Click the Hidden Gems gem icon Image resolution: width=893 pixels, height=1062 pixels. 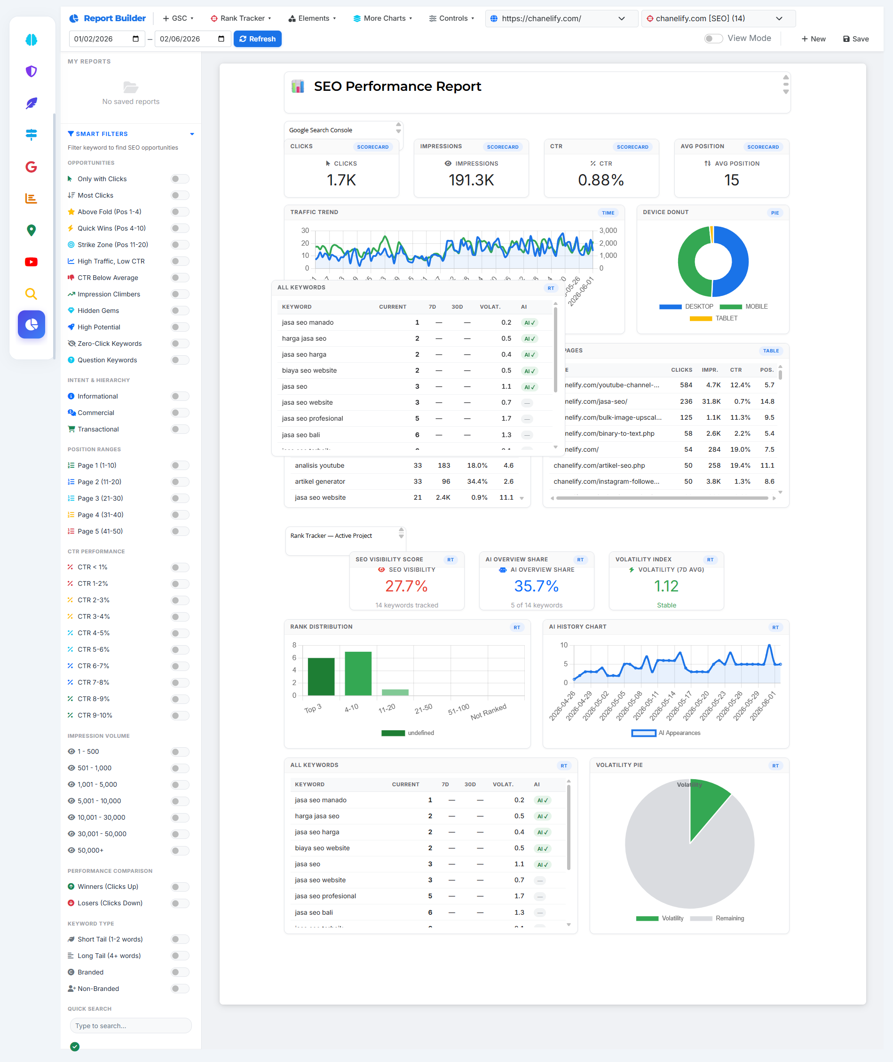click(71, 311)
